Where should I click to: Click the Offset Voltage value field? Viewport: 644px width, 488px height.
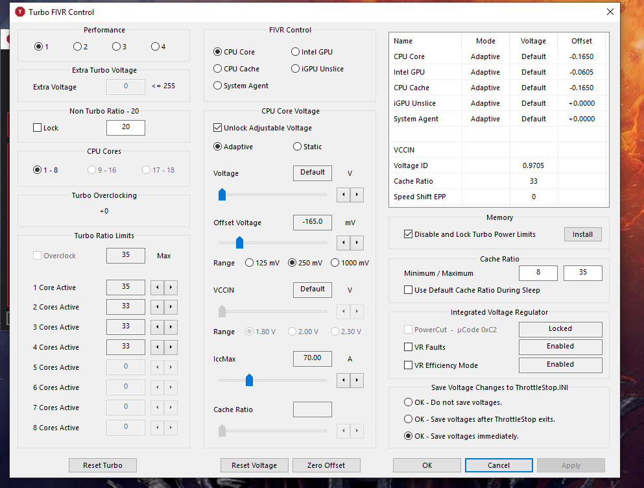[313, 222]
